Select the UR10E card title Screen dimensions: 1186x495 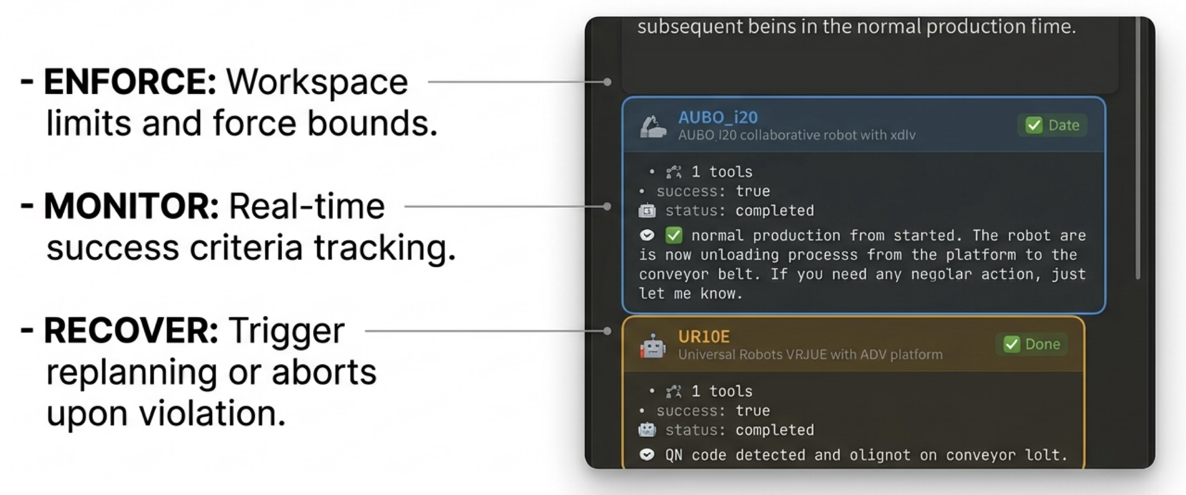pos(704,337)
